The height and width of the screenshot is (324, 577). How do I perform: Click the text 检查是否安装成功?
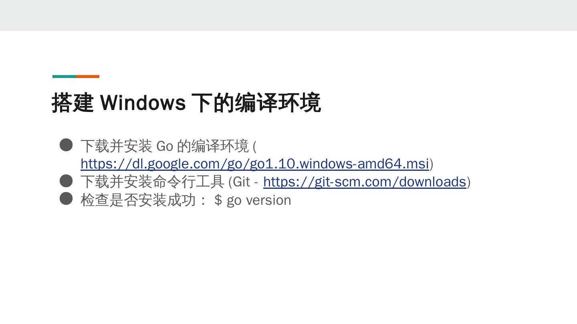[x=138, y=200]
